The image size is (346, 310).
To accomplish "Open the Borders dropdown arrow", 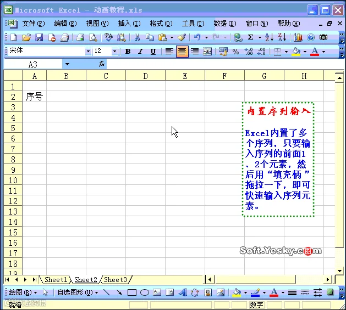I will click(286, 52).
